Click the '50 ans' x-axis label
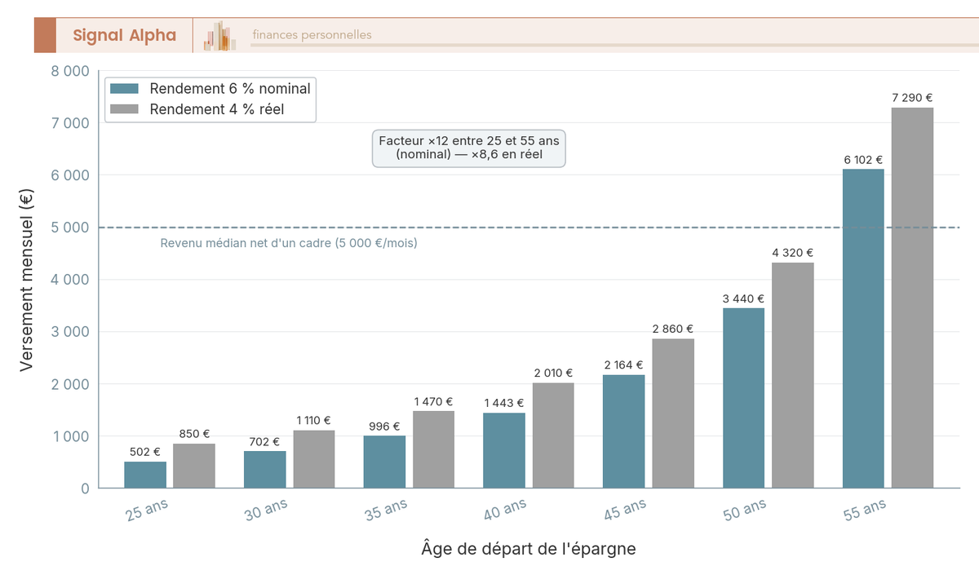979x588 pixels. click(745, 511)
